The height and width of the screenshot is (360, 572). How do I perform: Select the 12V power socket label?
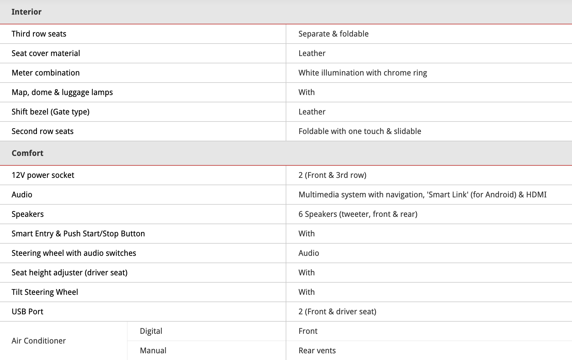tap(43, 175)
